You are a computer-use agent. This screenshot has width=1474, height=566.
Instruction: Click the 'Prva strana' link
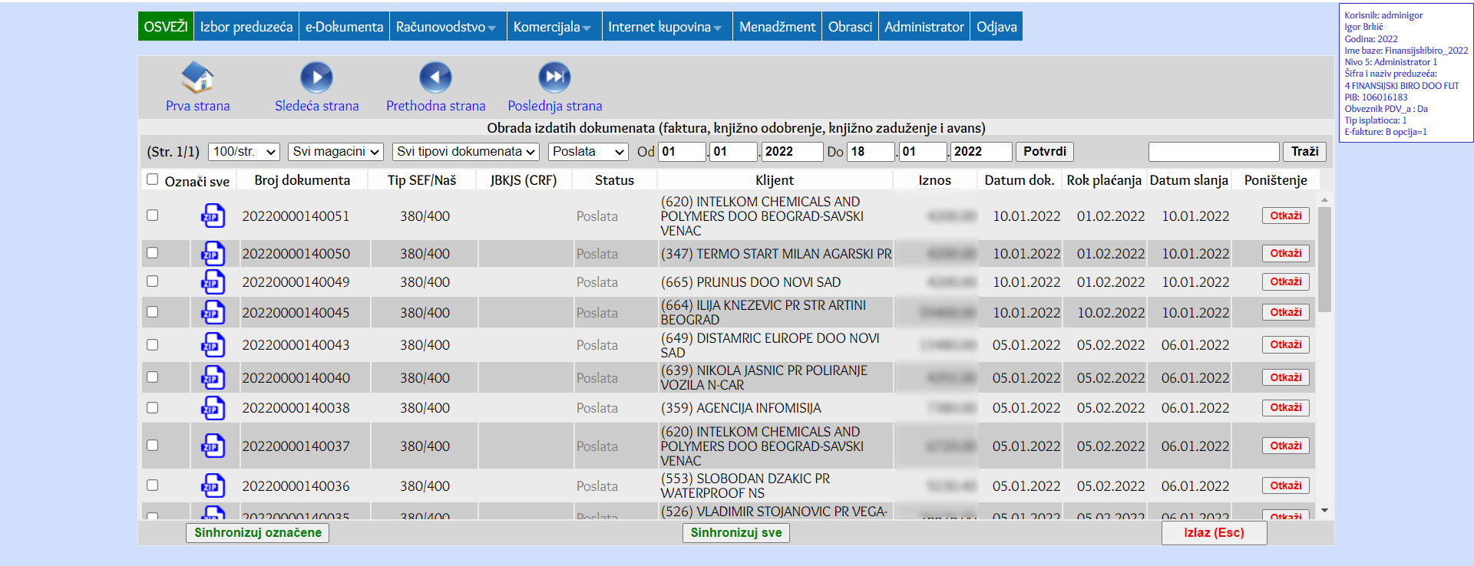click(x=197, y=106)
